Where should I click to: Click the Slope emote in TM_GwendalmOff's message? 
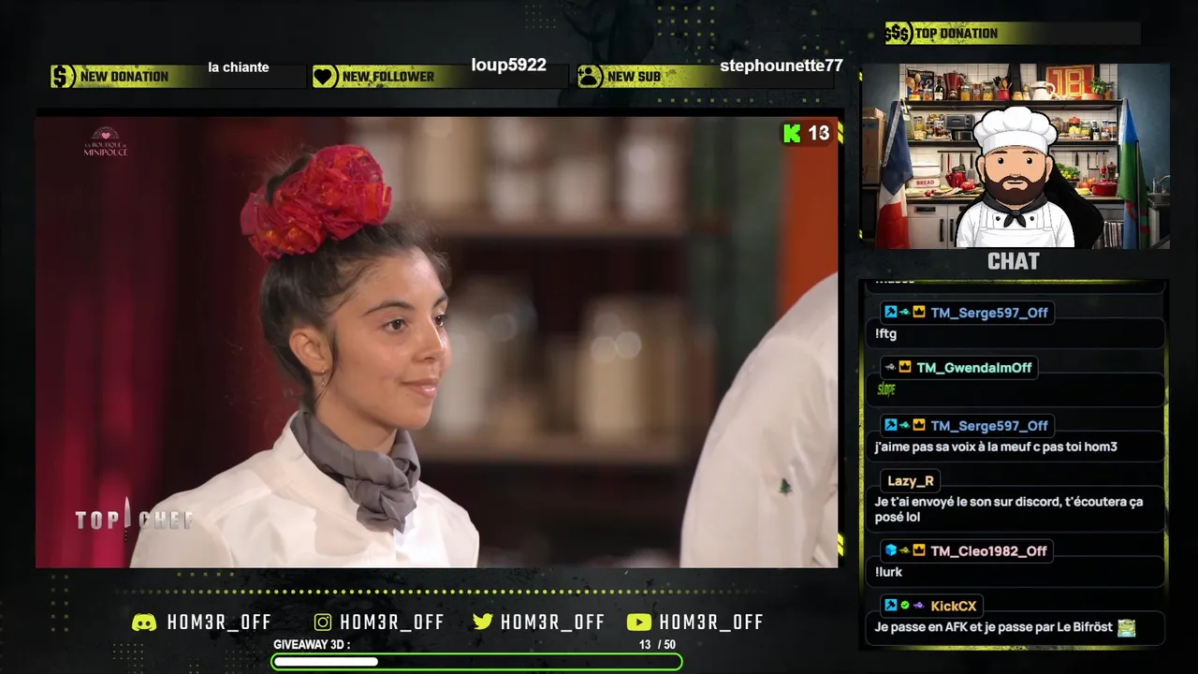coord(886,389)
